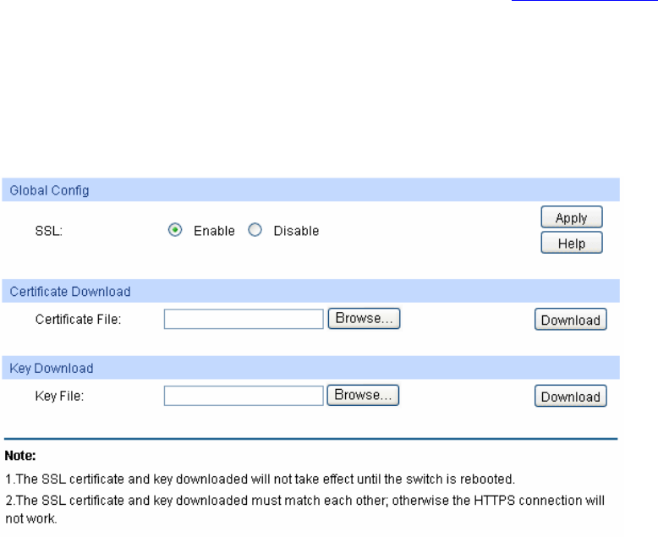The height and width of the screenshot is (537, 658).
Task: Download the Key File
Action: [x=571, y=396]
